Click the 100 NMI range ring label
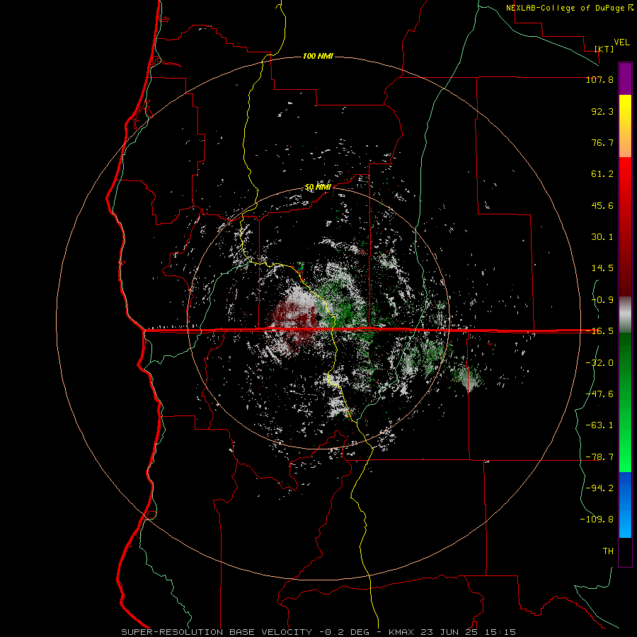The height and width of the screenshot is (637, 637). tap(318, 56)
